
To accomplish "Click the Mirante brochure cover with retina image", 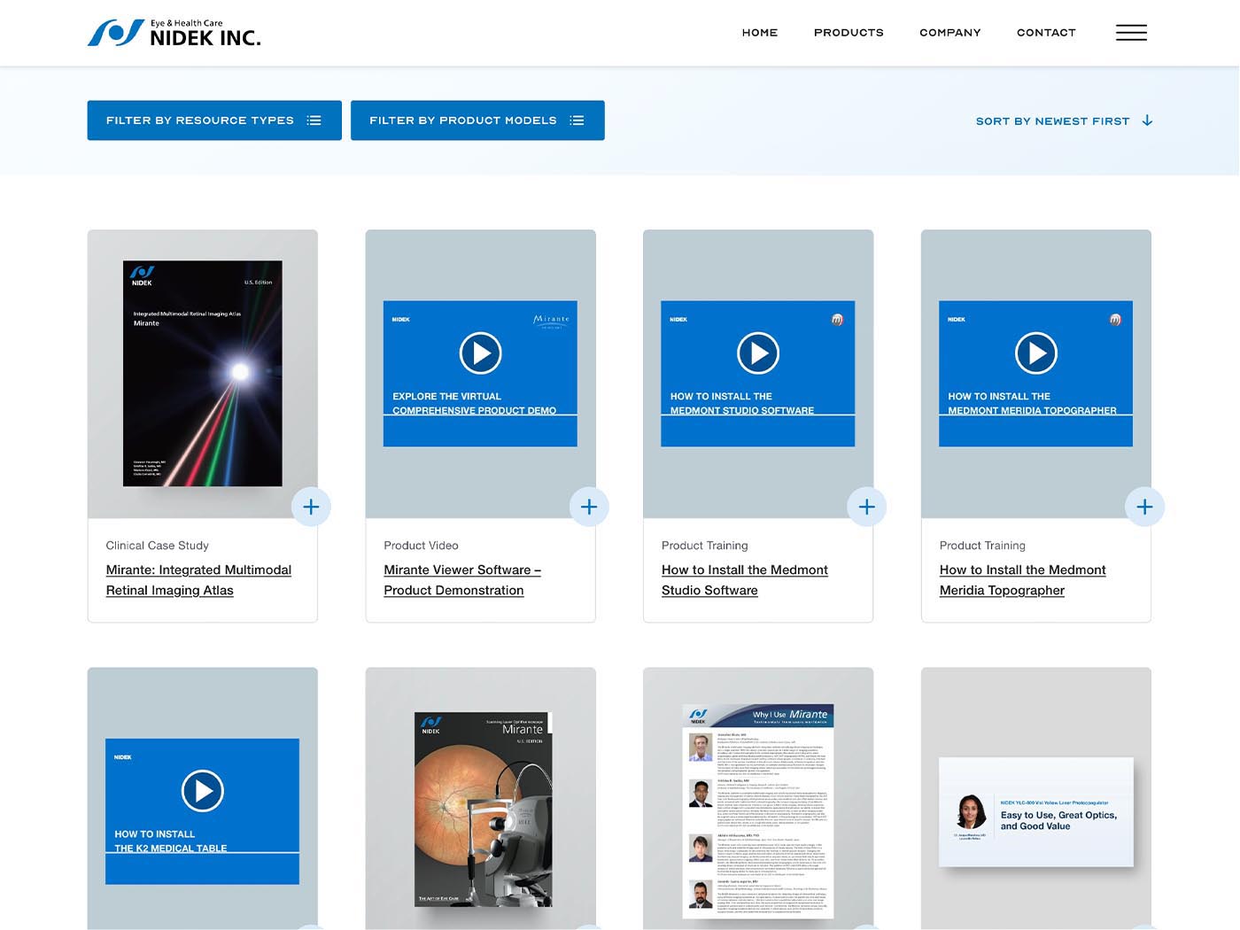I will click(484, 810).
